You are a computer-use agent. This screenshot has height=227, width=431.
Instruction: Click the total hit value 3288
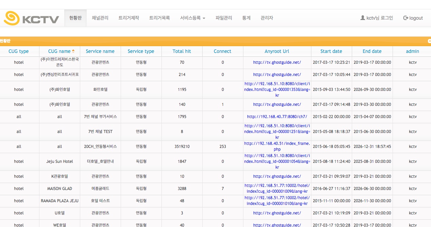click(x=182, y=189)
